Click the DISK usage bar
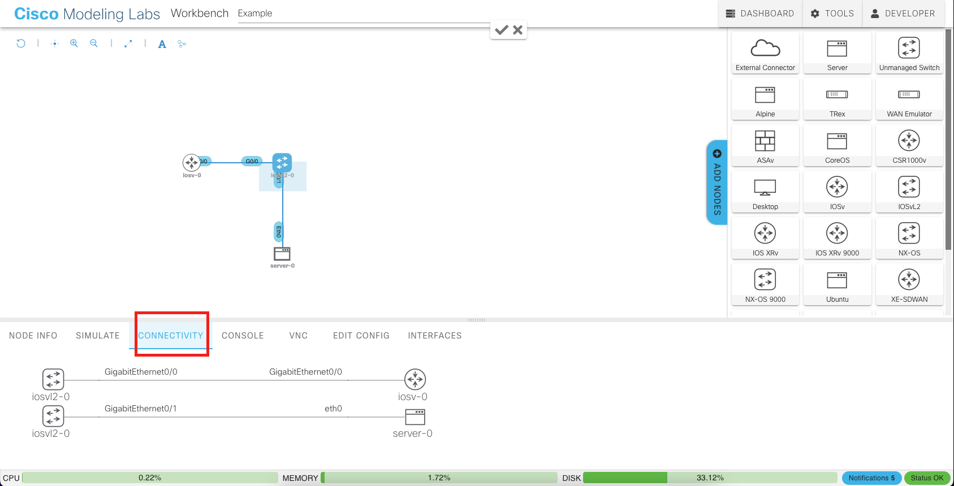The height and width of the screenshot is (486, 954). [x=710, y=478]
